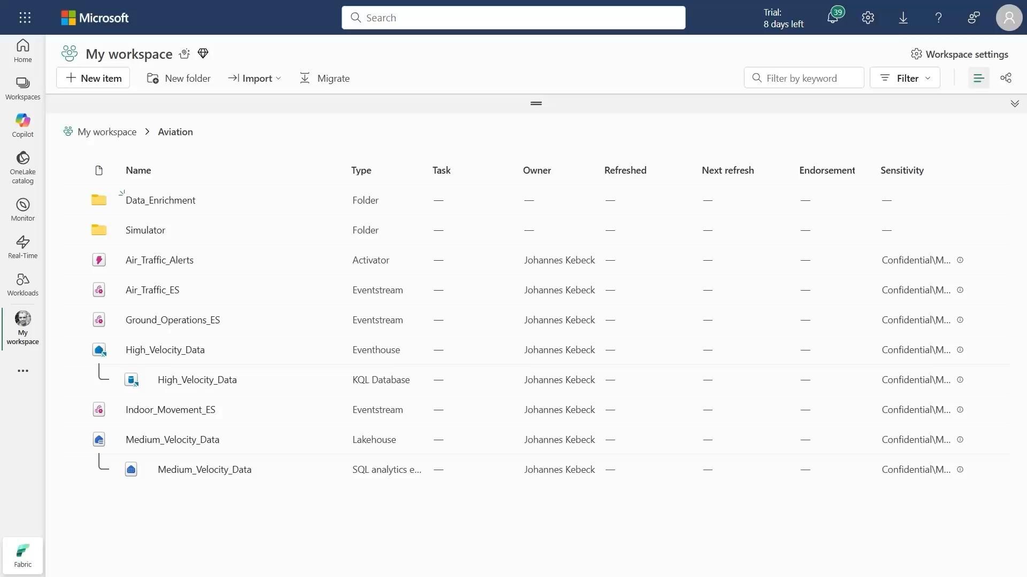Image resolution: width=1027 pixels, height=577 pixels.
Task: Open the Medium_Velocity_Data Lakehouse item
Action: [x=172, y=440]
